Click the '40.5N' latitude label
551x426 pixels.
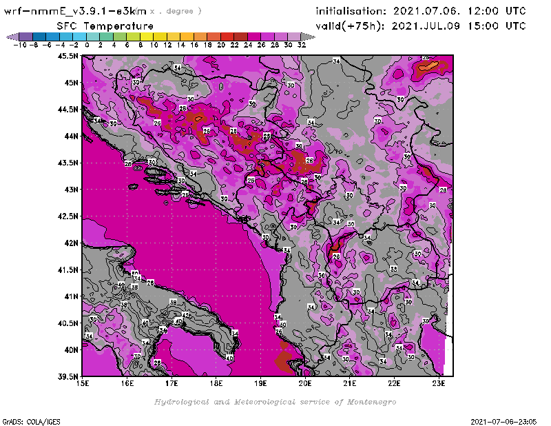pyautogui.click(x=67, y=323)
